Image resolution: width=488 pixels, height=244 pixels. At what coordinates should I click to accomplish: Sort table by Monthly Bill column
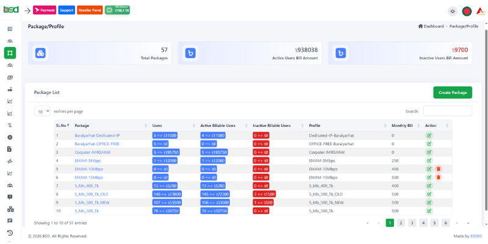pos(402,125)
